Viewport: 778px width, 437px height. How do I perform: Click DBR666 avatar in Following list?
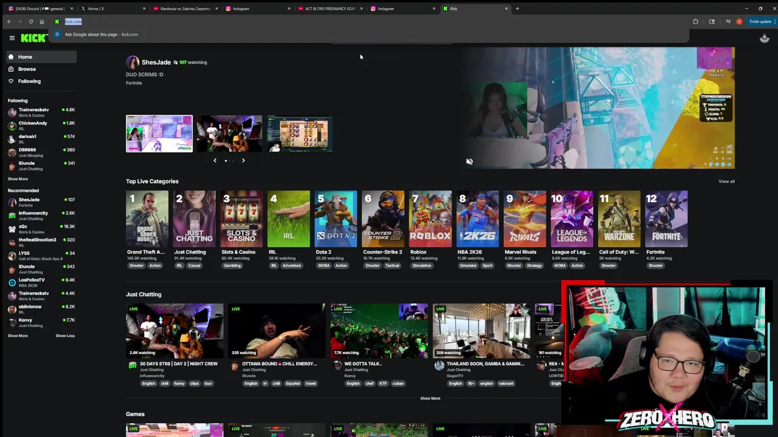12,152
